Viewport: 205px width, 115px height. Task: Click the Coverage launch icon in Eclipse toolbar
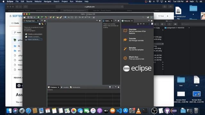(x=42, y=17)
